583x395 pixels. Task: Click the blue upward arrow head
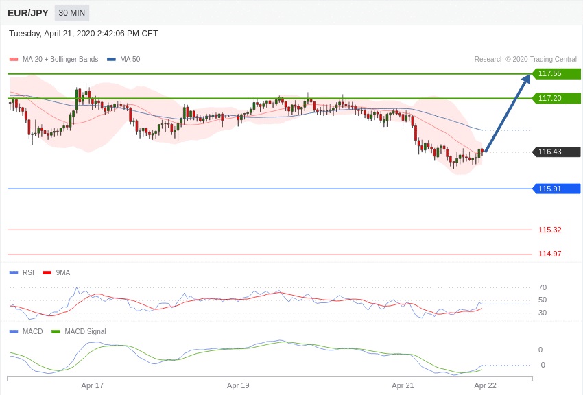pos(526,79)
